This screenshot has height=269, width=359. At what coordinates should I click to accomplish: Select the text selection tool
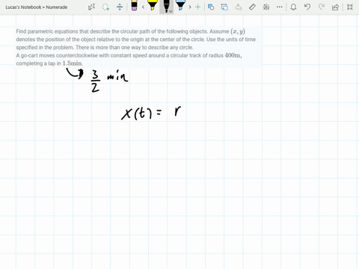coord(91,7)
